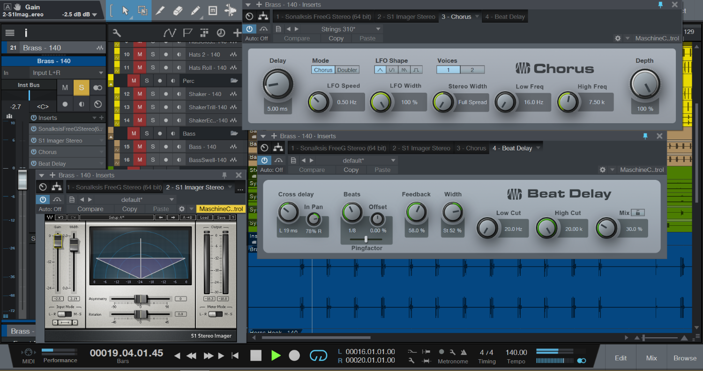This screenshot has height=371, width=703.
Task: Bypass Chorus plugin with power button
Action: coord(250,29)
